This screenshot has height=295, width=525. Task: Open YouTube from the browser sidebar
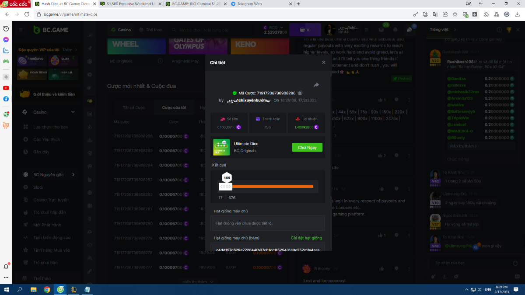point(6,88)
